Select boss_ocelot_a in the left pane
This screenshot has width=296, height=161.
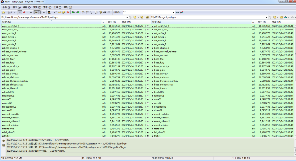click(12, 66)
